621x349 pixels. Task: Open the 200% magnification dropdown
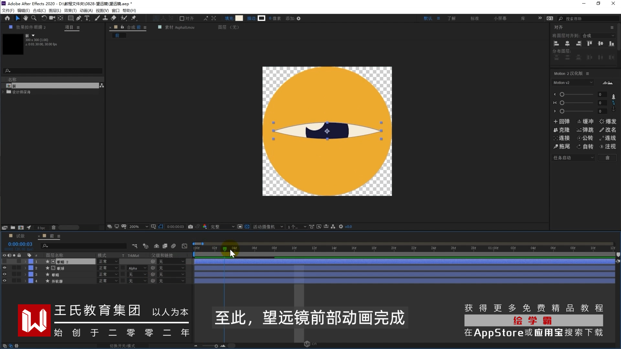click(x=138, y=227)
